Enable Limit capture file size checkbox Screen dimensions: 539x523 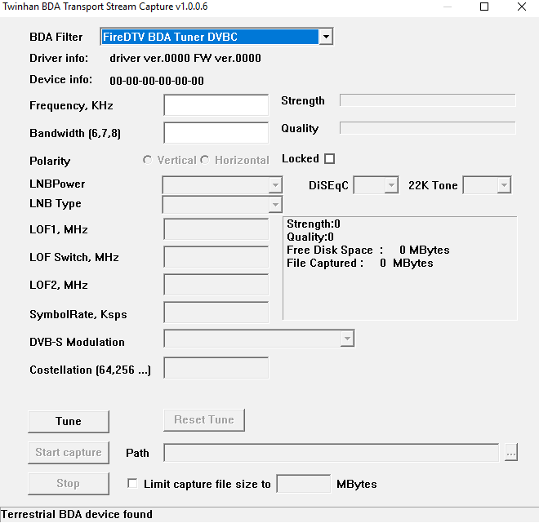point(132,484)
